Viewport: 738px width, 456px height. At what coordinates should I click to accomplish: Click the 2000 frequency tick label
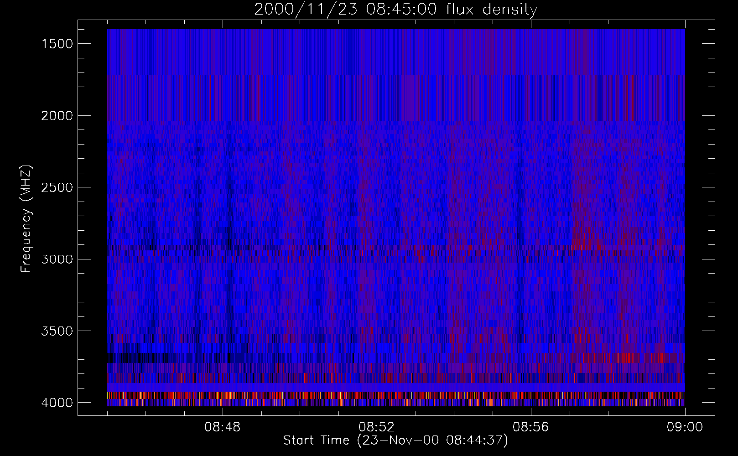pos(57,116)
